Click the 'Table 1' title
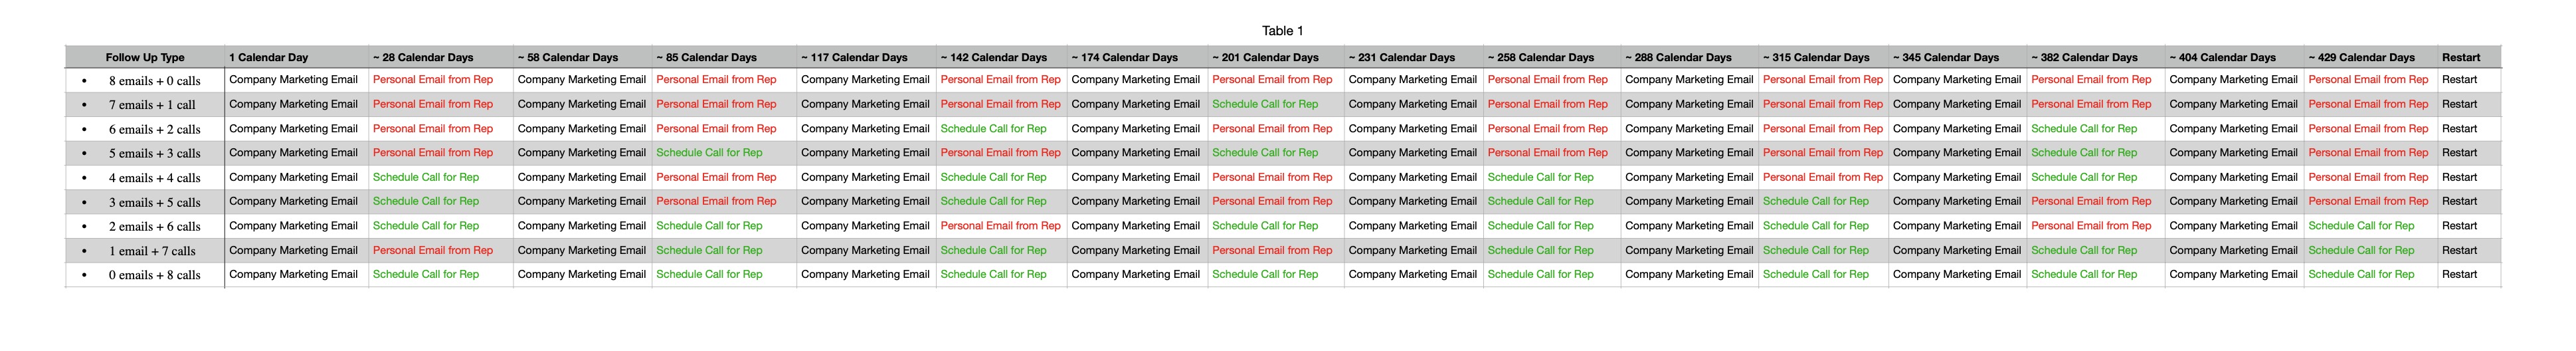Viewport: 2576px width, 351px height. (1282, 31)
